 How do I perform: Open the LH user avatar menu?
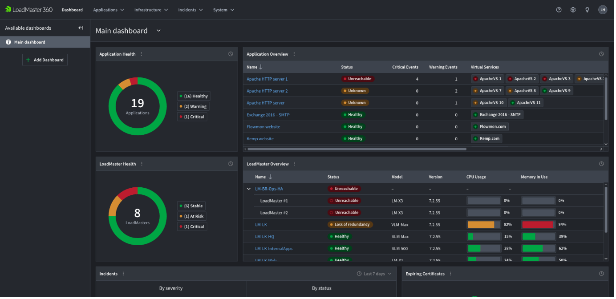605,10
